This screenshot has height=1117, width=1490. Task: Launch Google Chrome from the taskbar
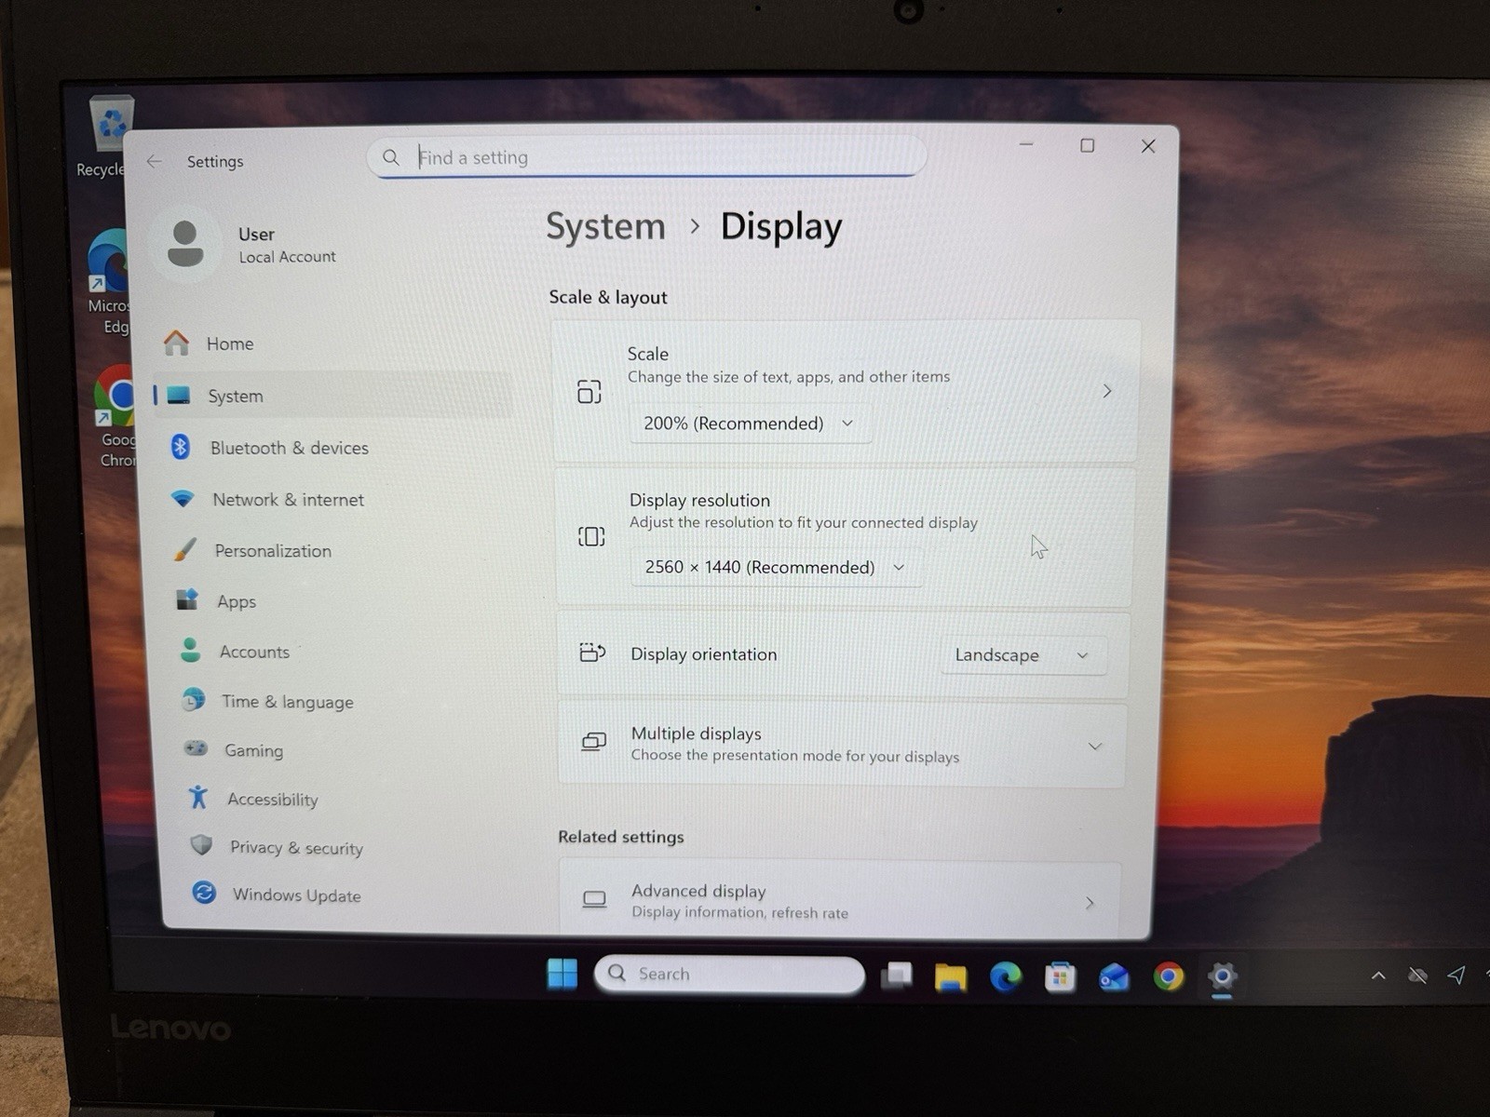tap(1168, 976)
